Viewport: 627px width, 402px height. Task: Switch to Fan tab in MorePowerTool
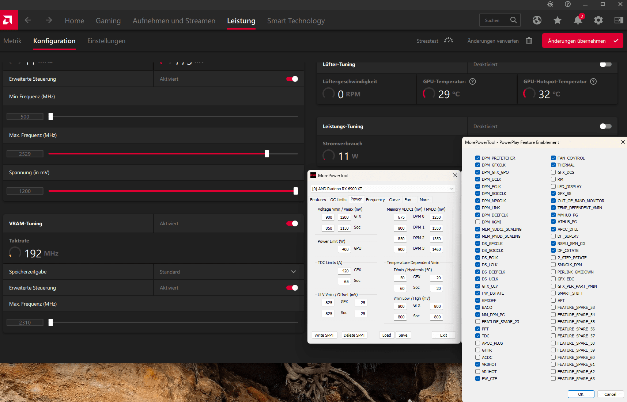click(408, 200)
